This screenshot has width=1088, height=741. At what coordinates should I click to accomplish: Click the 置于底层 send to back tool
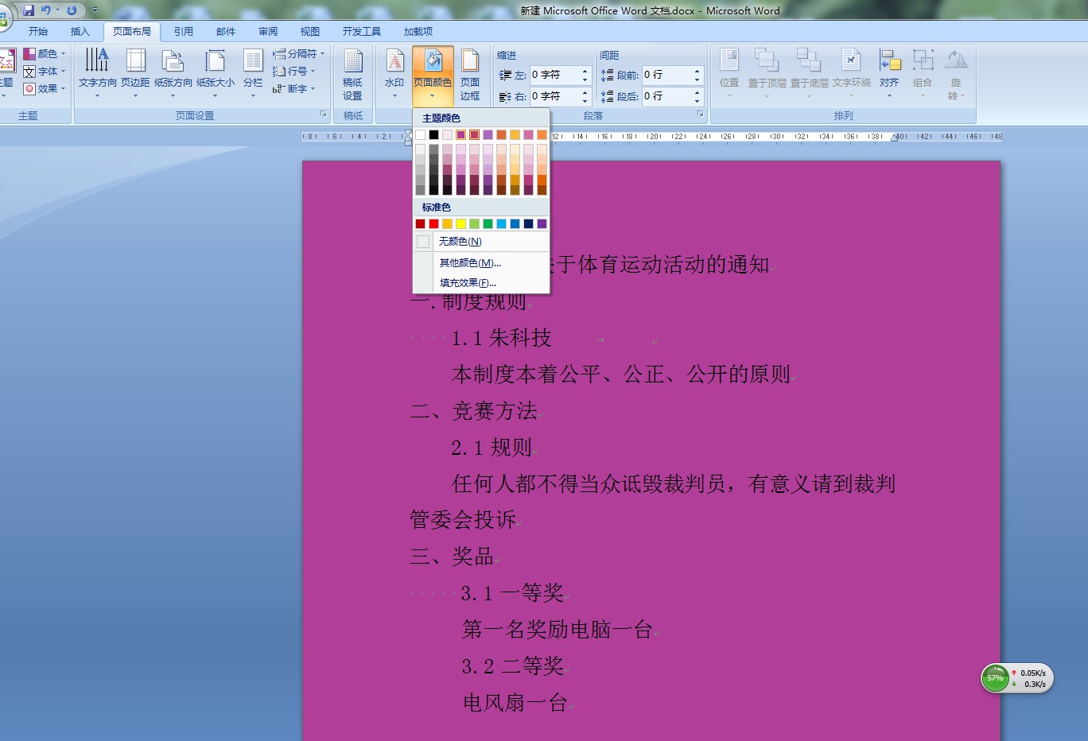point(809,73)
